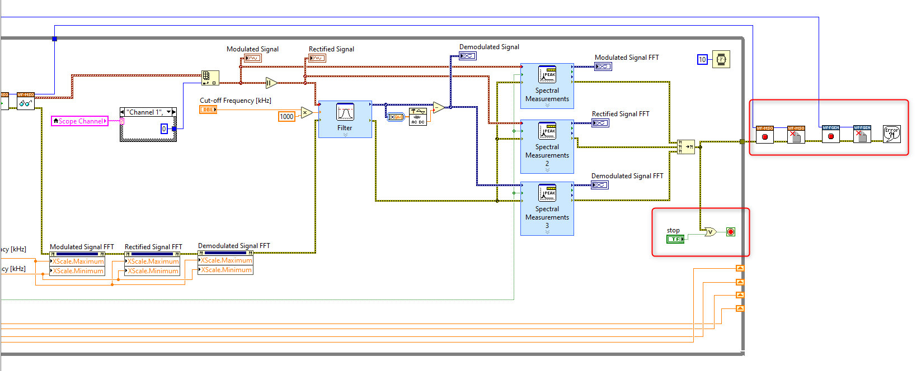921x371 pixels.
Task: Expand Spectral Measurements 2 chevron
Action: (547, 170)
